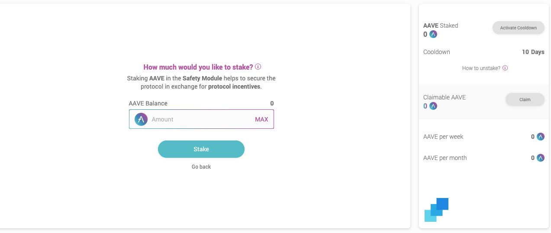Click the blue stacked squares logo
551x233 pixels.
(x=436, y=210)
